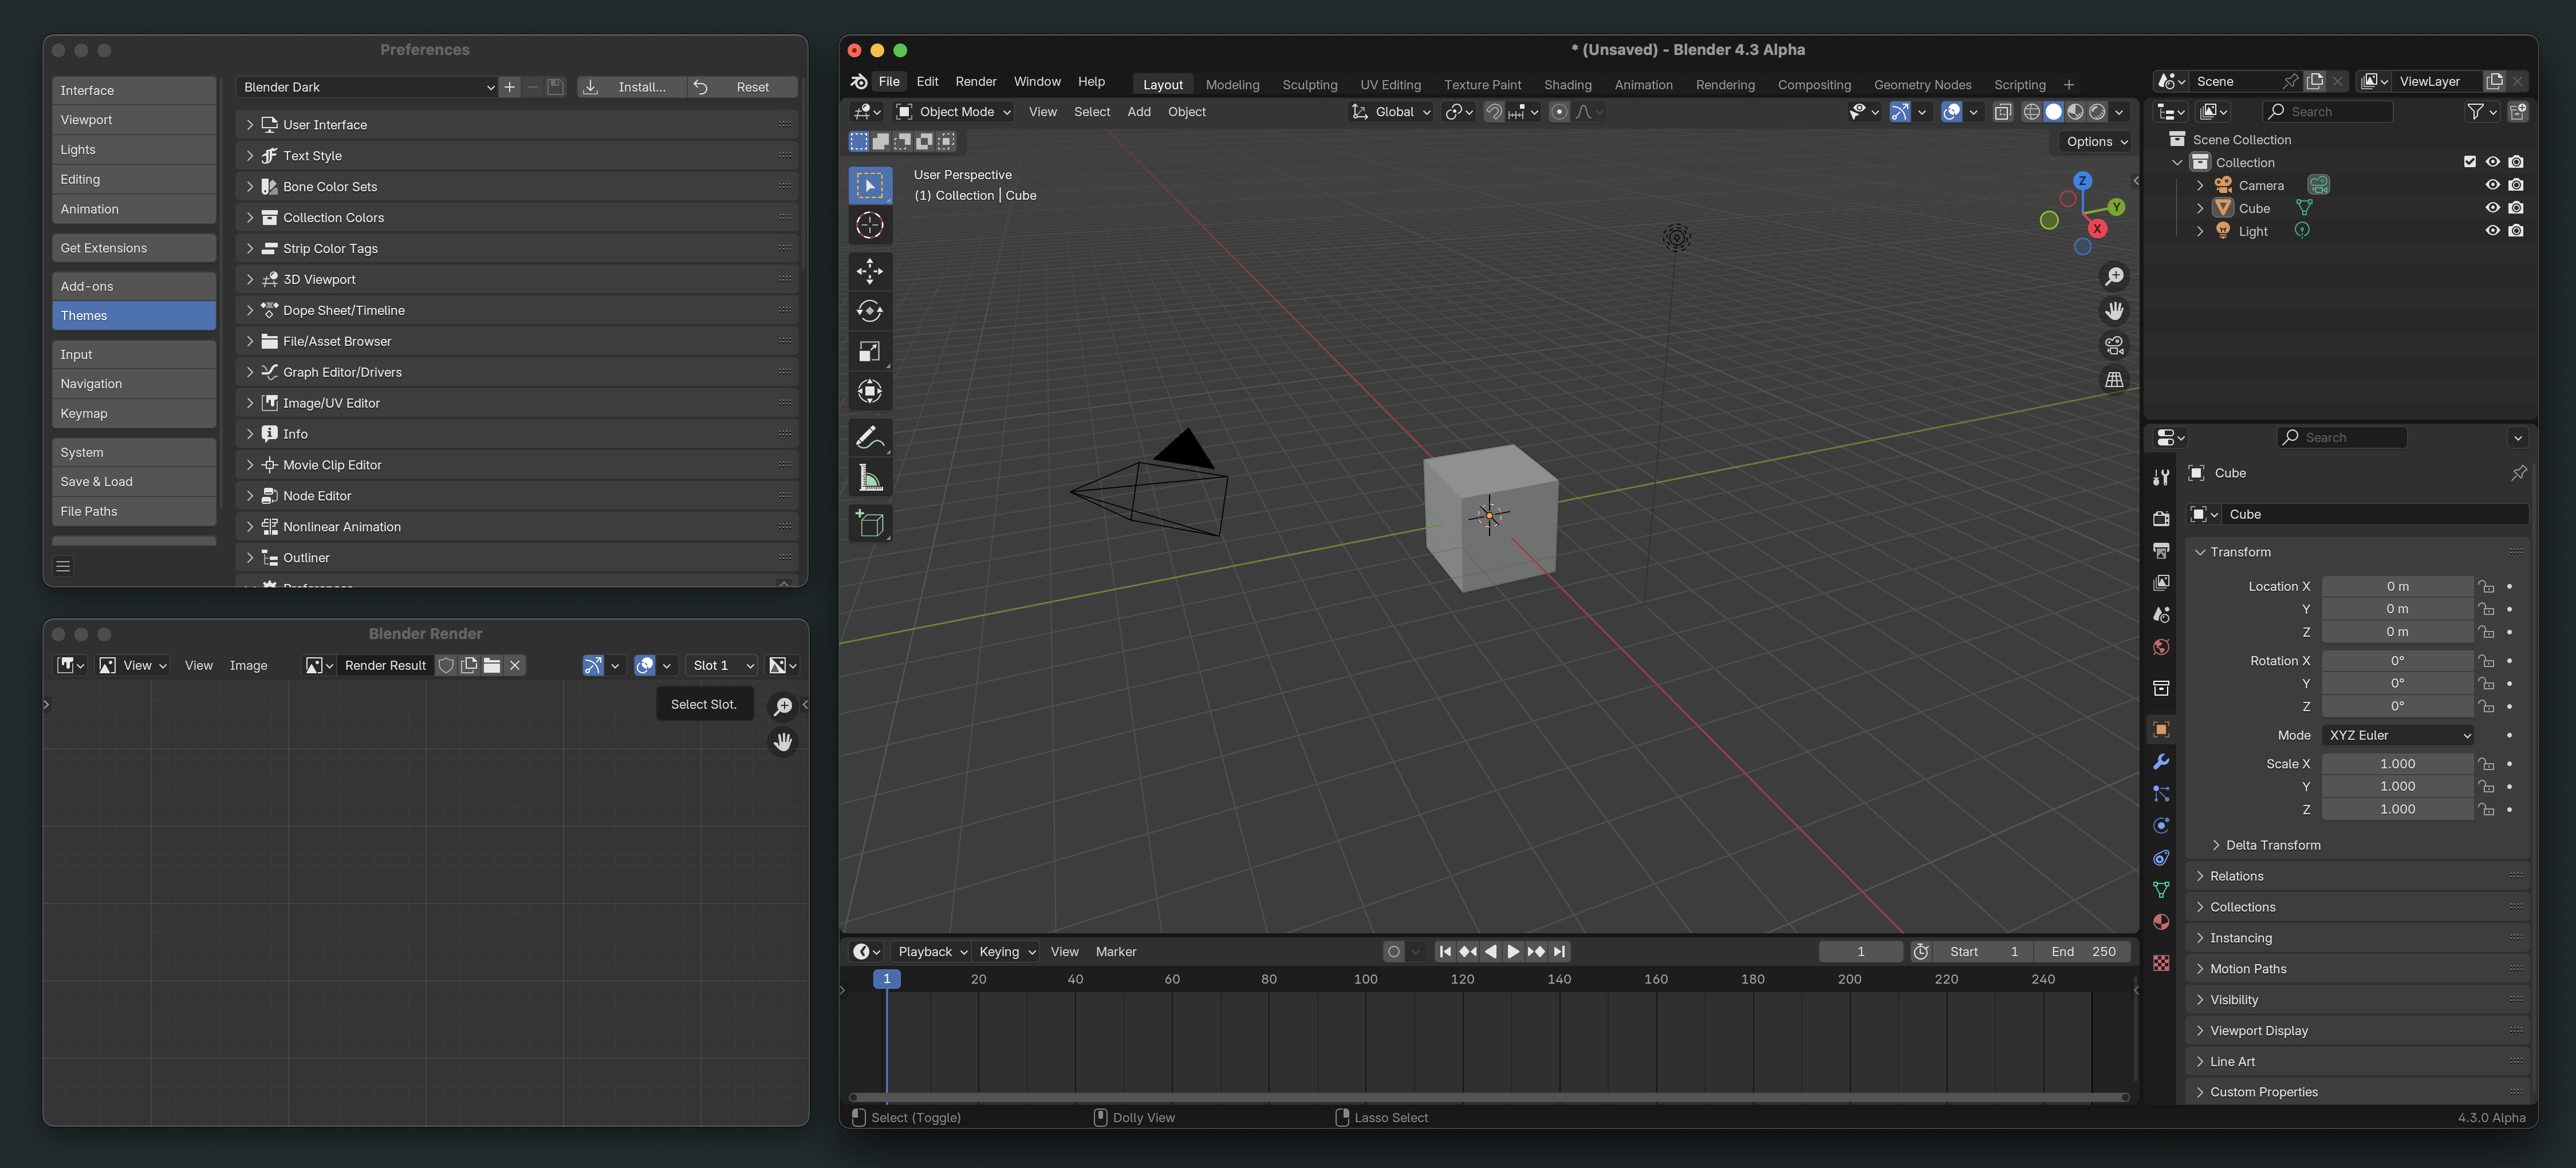This screenshot has height=1168, width=2576.
Task: Click zoom icon in Blender Render window
Action: point(783,707)
